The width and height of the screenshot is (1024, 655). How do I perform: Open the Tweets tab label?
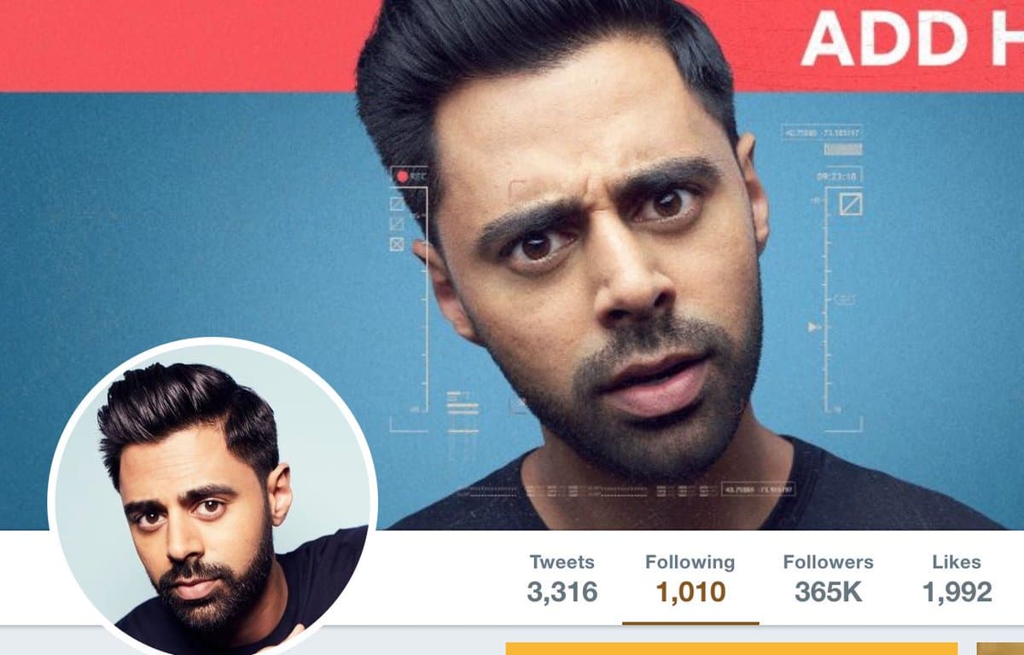pyautogui.click(x=561, y=562)
